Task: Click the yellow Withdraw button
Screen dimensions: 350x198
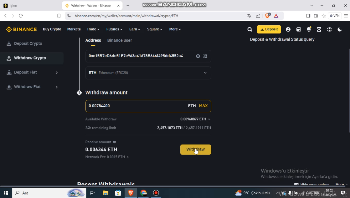Action: 196,150
